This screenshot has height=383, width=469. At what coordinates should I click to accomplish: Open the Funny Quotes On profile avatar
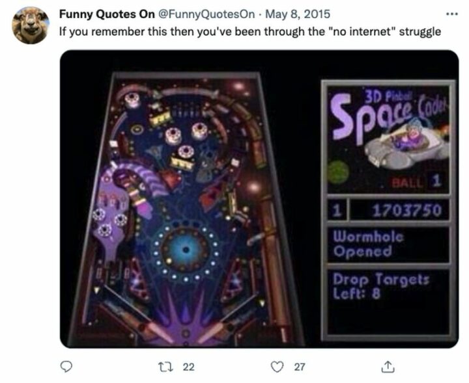(31, 24)
